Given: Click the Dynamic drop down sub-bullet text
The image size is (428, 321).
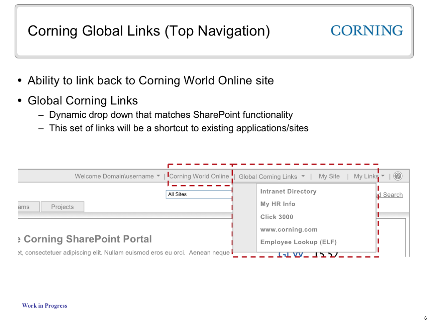Looking at the screenshot, I should click(171, 115).
